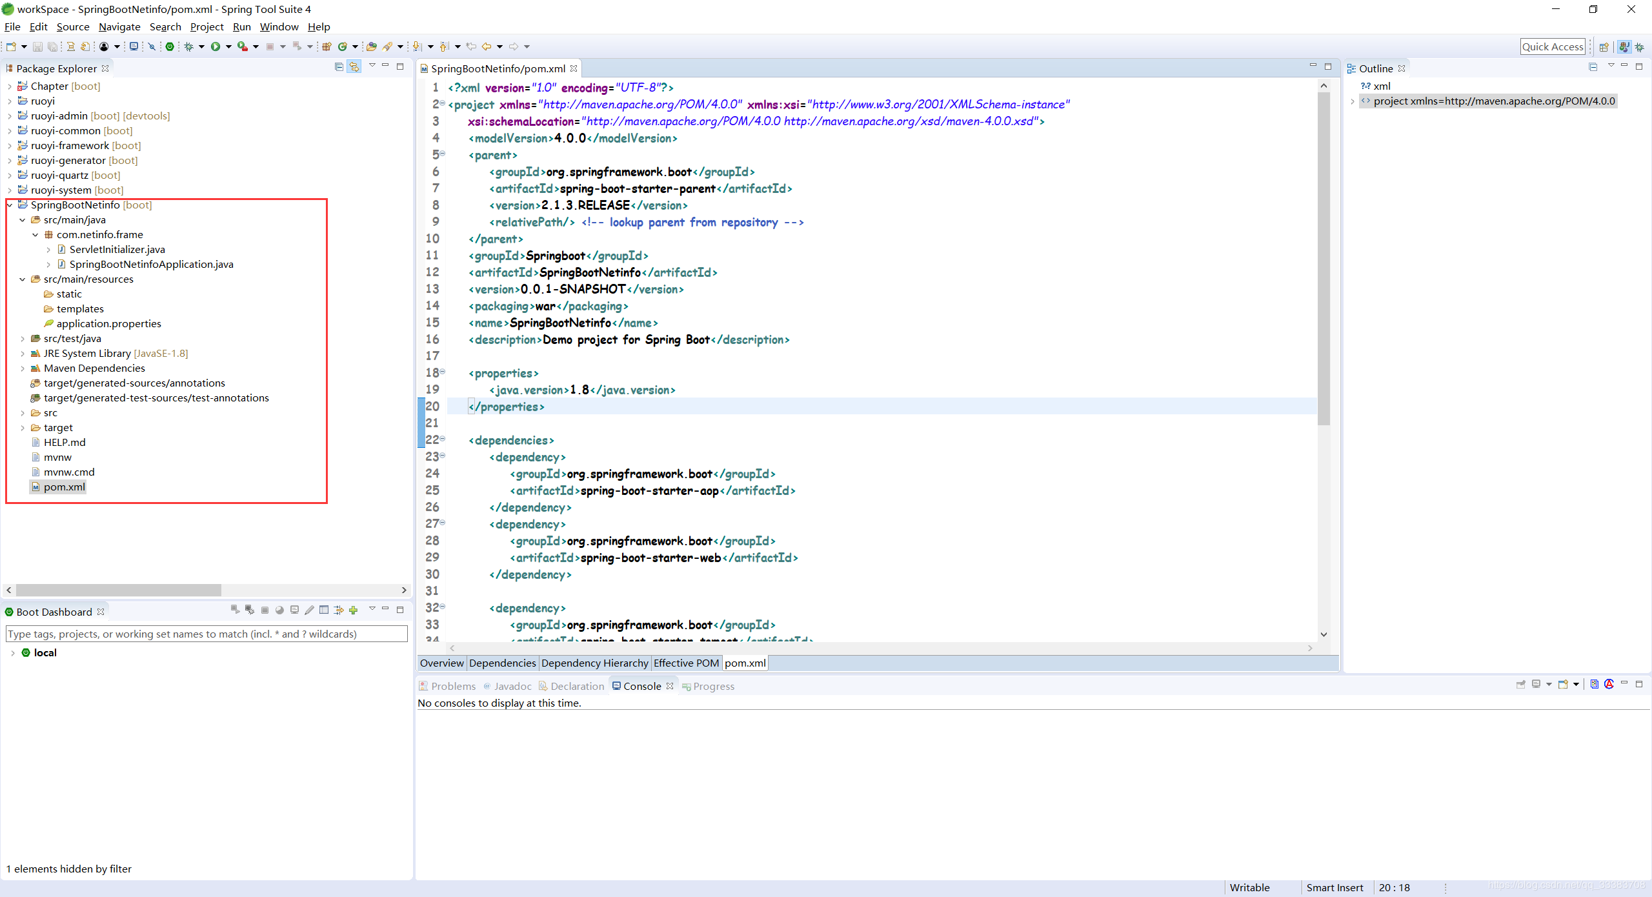Screen dimensions: 1652x897
Task: Click the Open Type folder icon
Action: pos(372,46)
